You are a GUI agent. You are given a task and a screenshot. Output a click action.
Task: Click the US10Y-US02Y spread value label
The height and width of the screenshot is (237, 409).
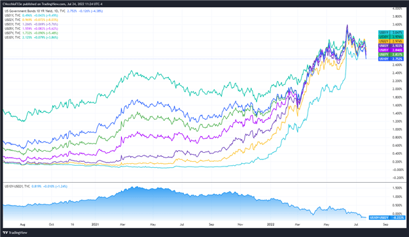(x=387, y=217)
